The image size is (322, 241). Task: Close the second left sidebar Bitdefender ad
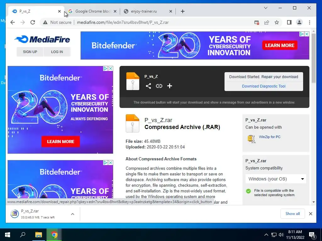110,163
